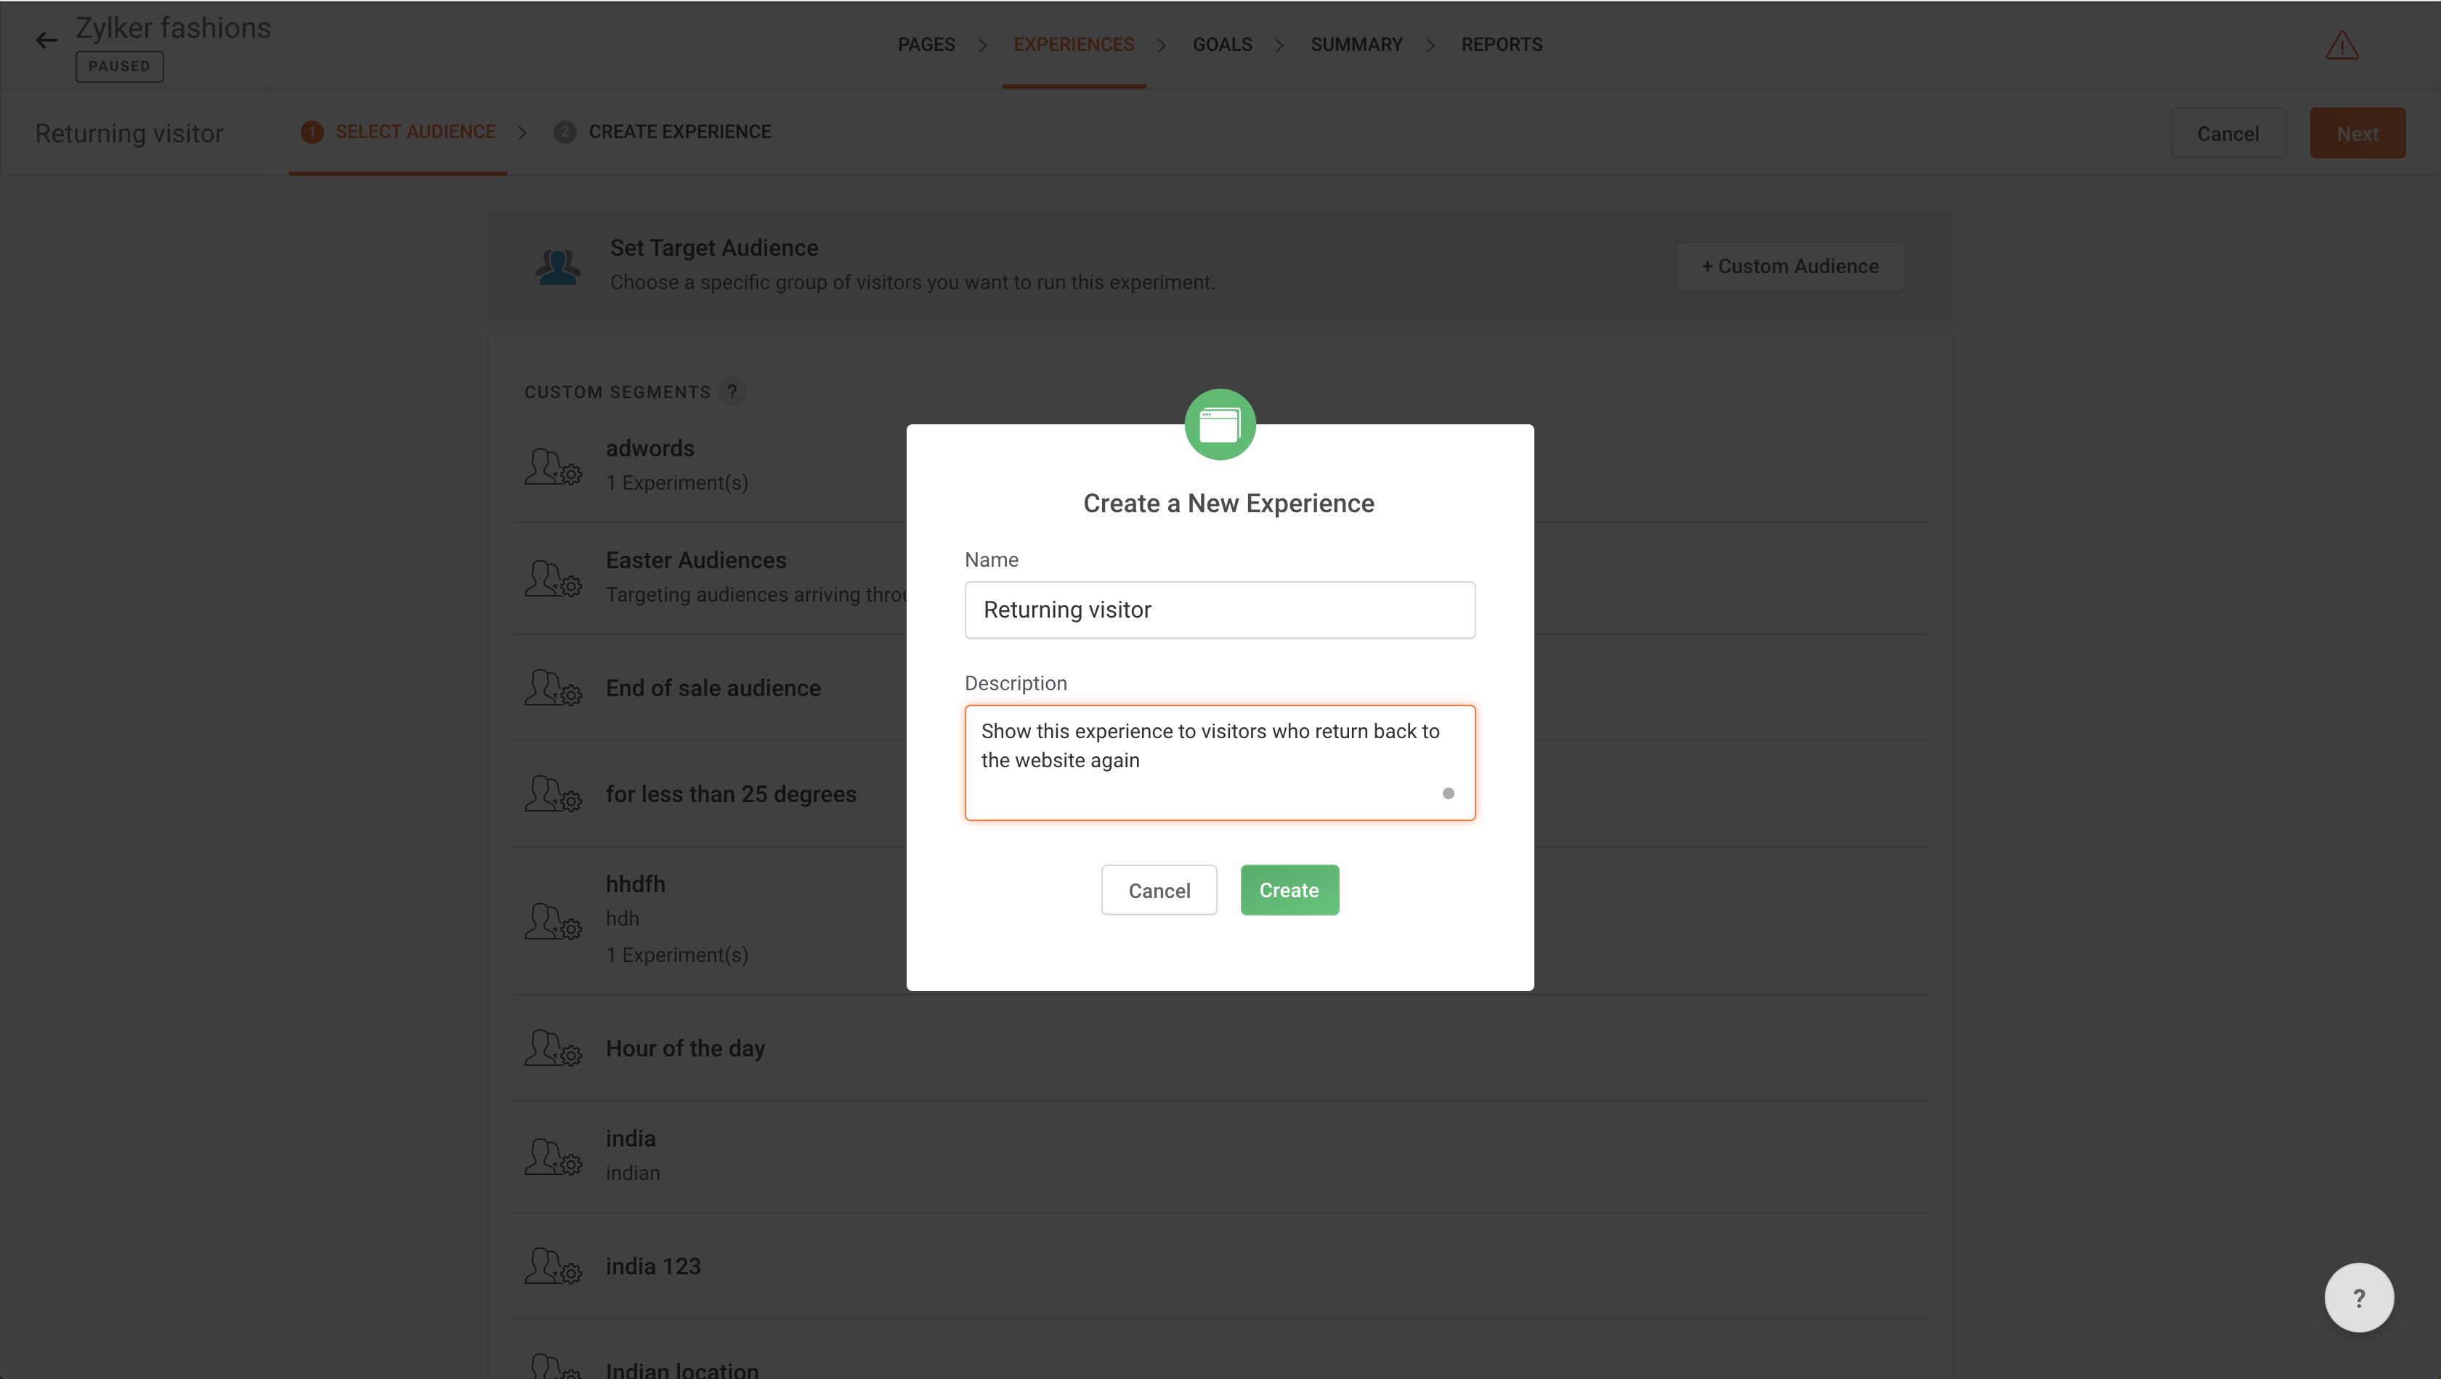Click the Zylker fashions project title

click(x=174, y=28)
